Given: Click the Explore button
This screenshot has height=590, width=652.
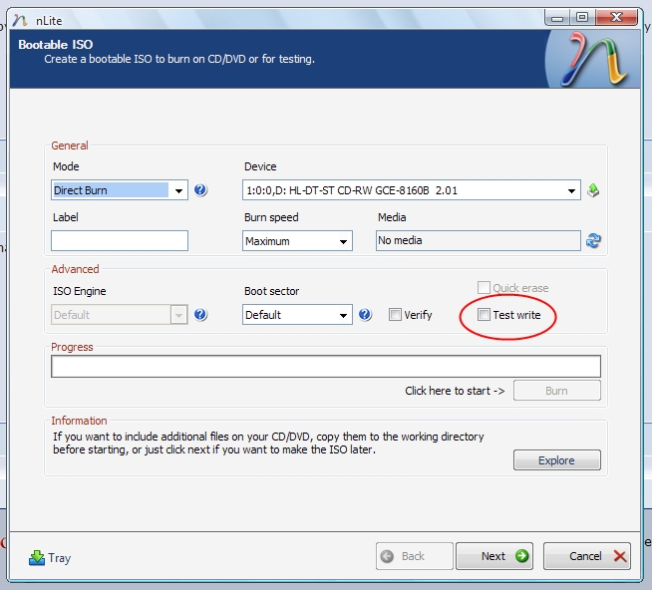Looking at the screenshot, I should click(x=556, y=459).
